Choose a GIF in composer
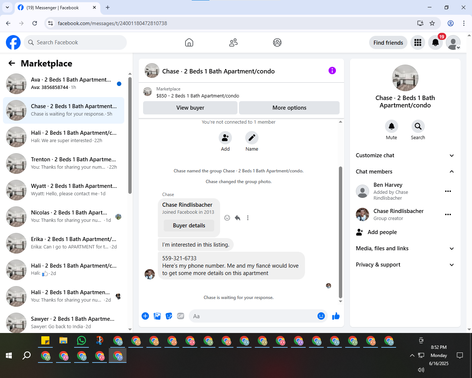 pyautogui.click(x=181, y=316)
